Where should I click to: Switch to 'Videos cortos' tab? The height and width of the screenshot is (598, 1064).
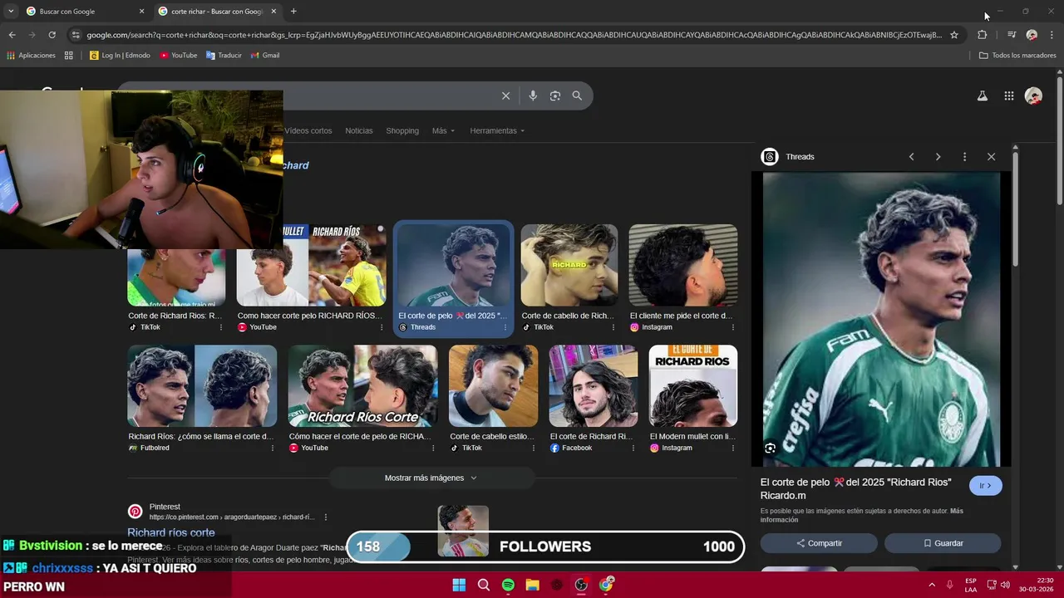point(308,130)
